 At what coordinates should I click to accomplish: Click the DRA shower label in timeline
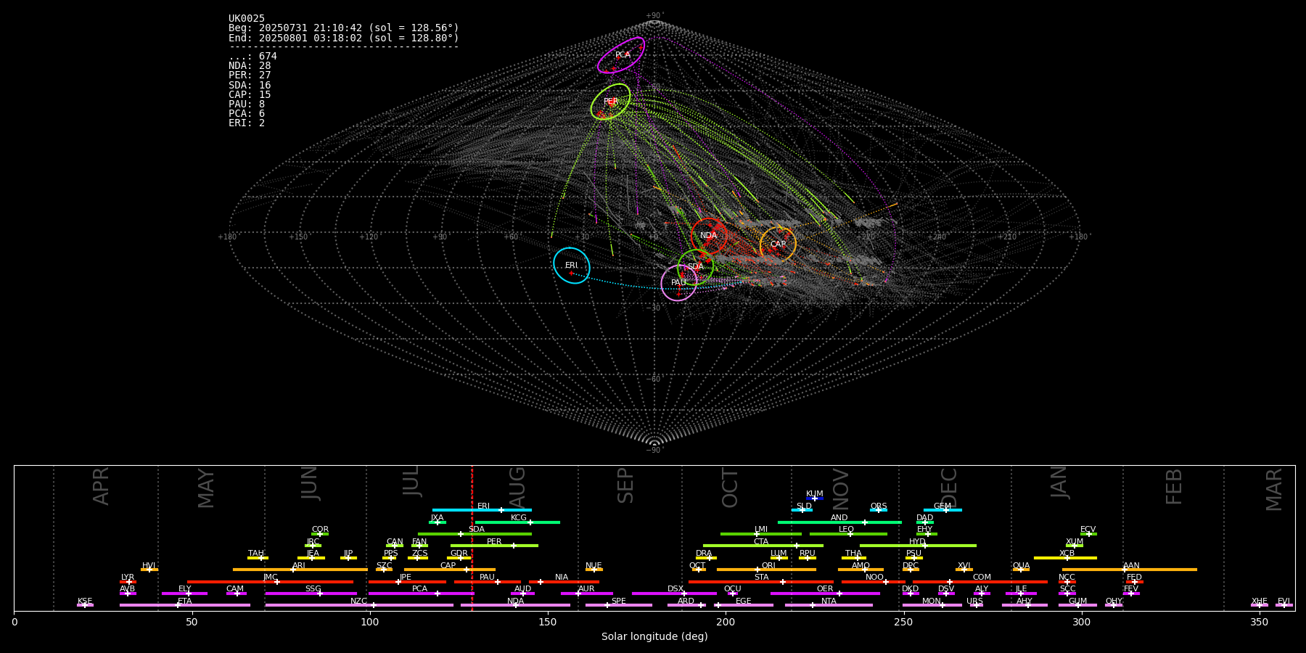[x=704, y=554]
